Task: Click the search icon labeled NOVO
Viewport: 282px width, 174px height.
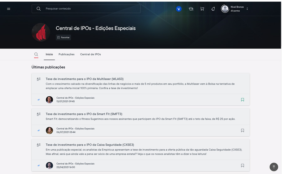Action: coord(36,55)
